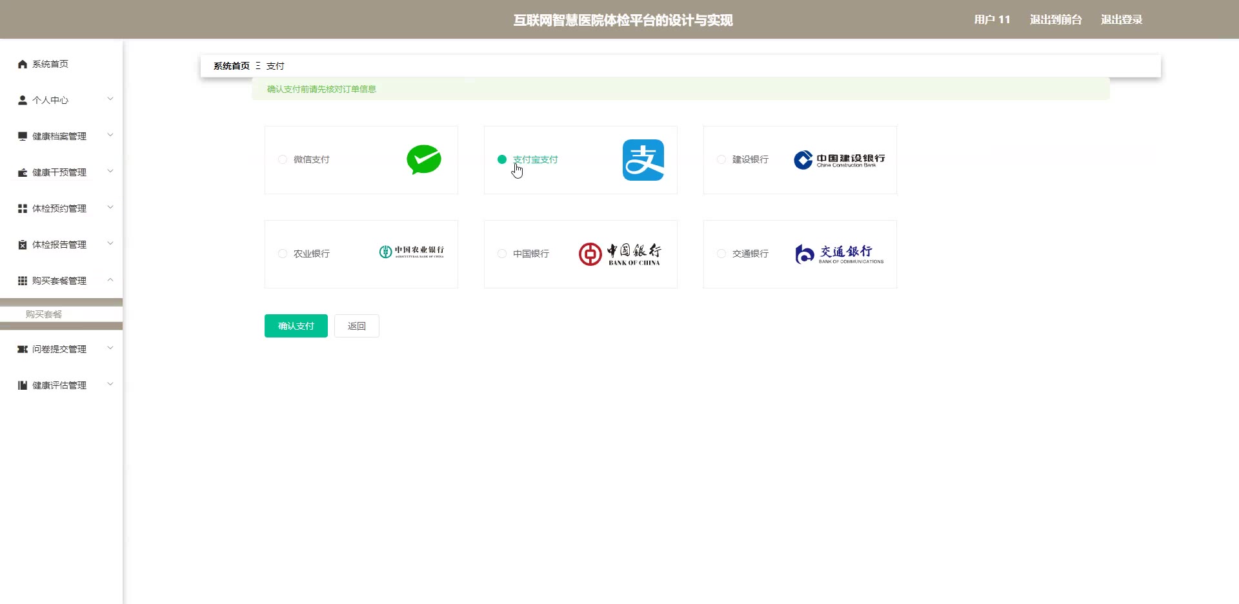Open the 系统首页 sidebar menu item
Image resolution: width=1239 pixels, height=604 pixels.
[61, 64]
